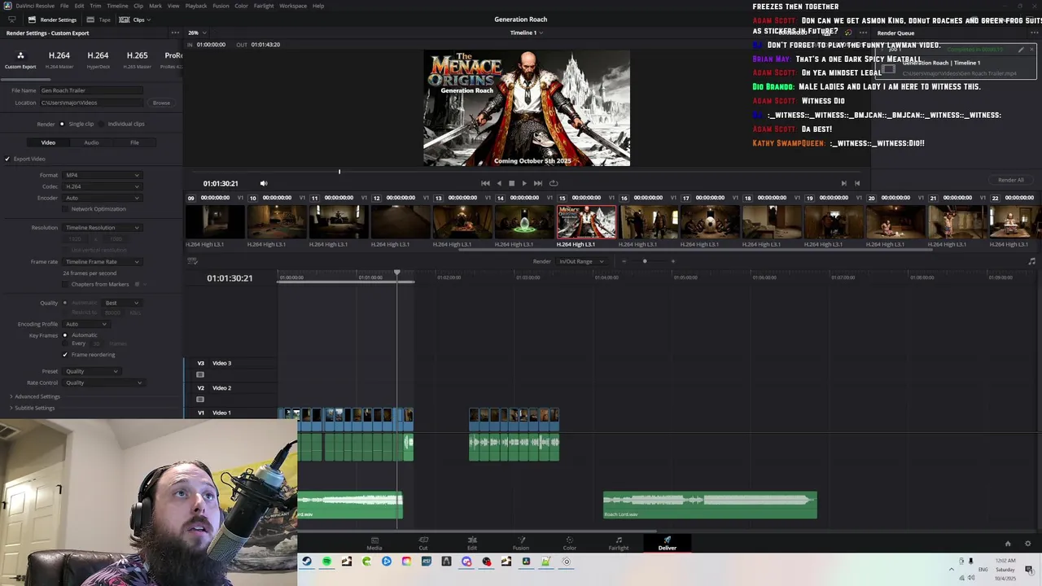
Task: Select the Custom Export preset icon
Action: coord(20,55)
